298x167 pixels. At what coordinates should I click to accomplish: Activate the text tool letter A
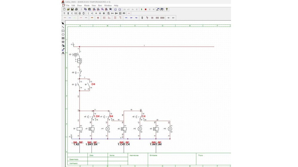tap(63, 53)
